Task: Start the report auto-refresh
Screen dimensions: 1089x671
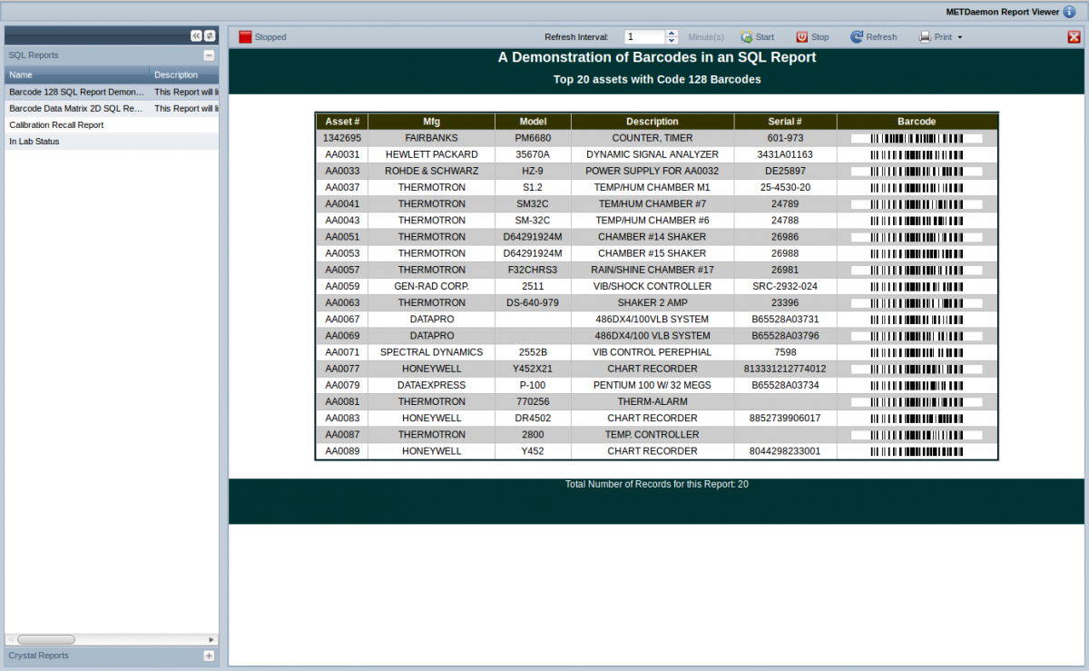Action: [x=757, y=37]
